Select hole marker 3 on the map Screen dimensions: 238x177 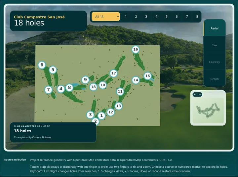pyautogui.click(x=90, y=114)
